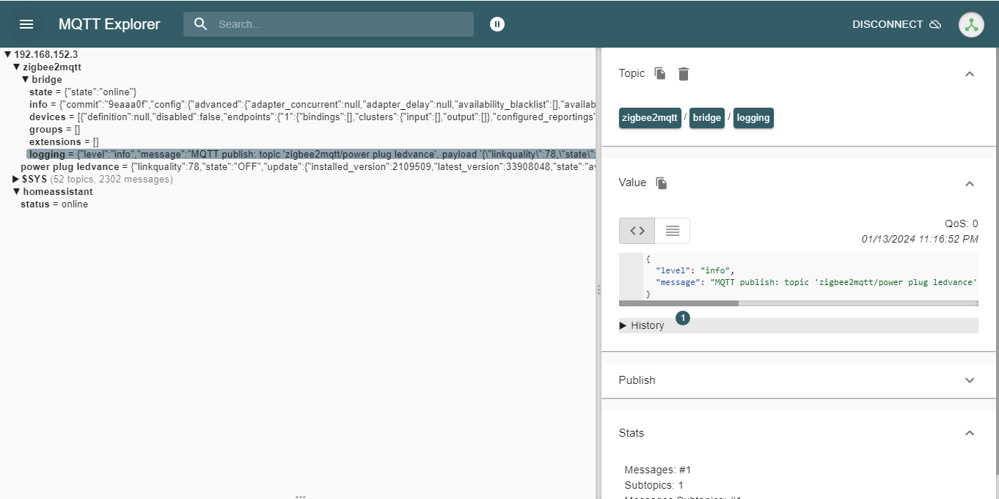Collapse the homeassistant tree node
999x499 pixels.
click(17, 191)
